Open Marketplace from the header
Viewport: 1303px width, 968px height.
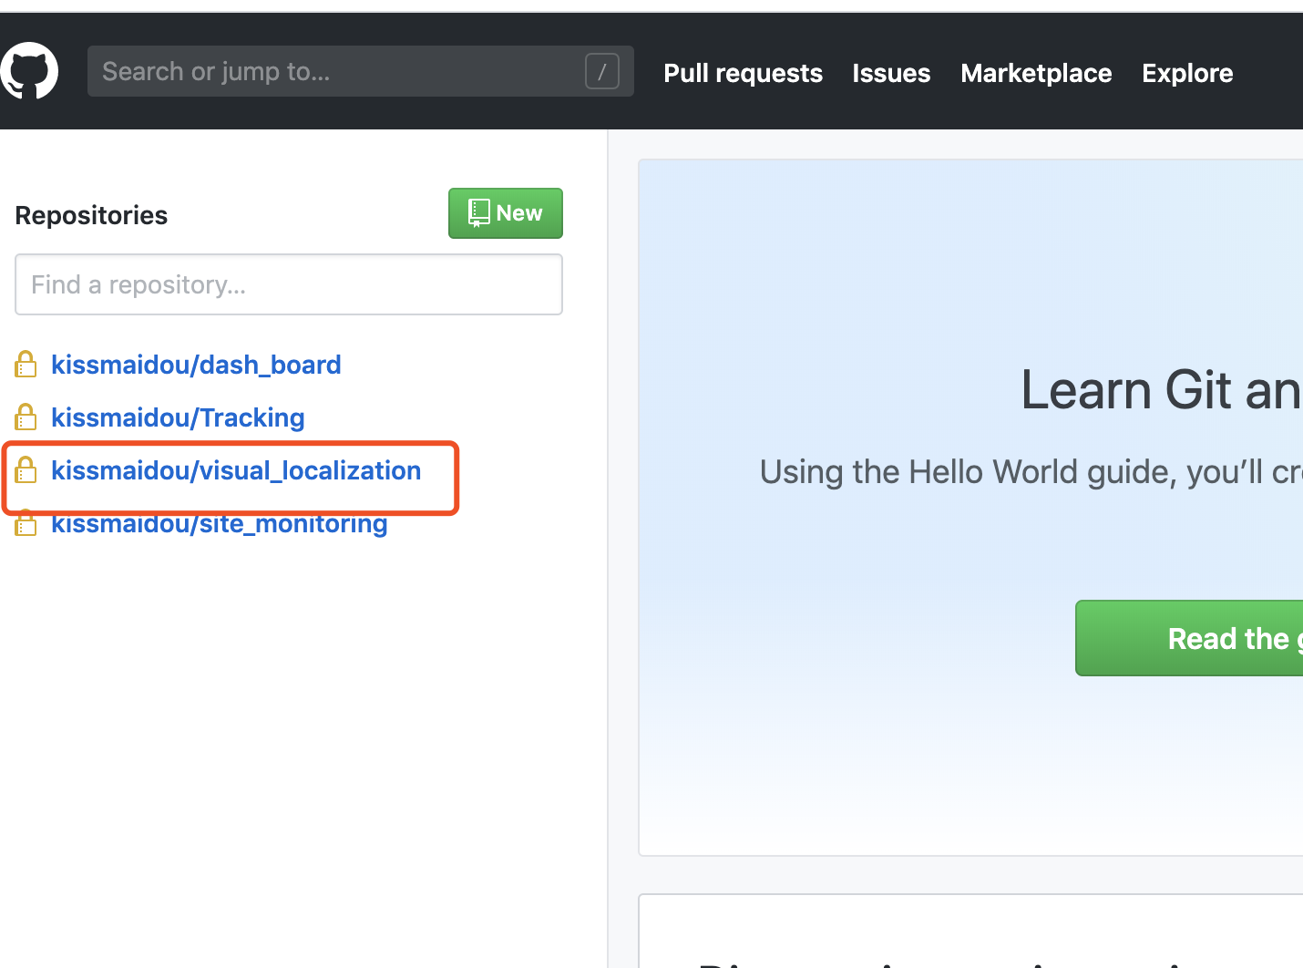click(x=1036, y=73)
